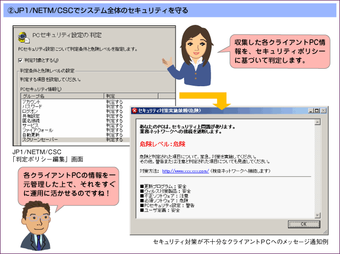Click the PCセキュリティ設定の判定 helmet icon
The image size is (340, 254).
(x=23, y=37)
